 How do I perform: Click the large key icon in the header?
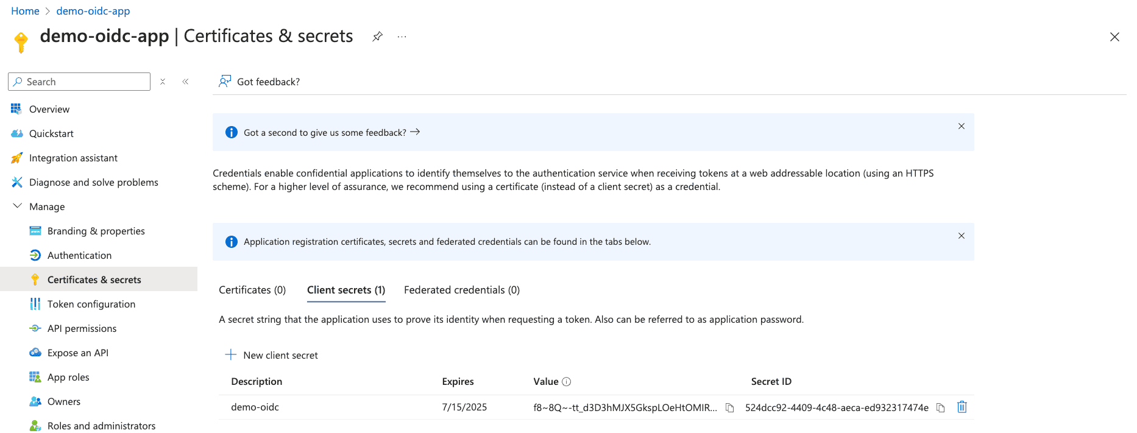pyautogui.click(x=21, y=42)
